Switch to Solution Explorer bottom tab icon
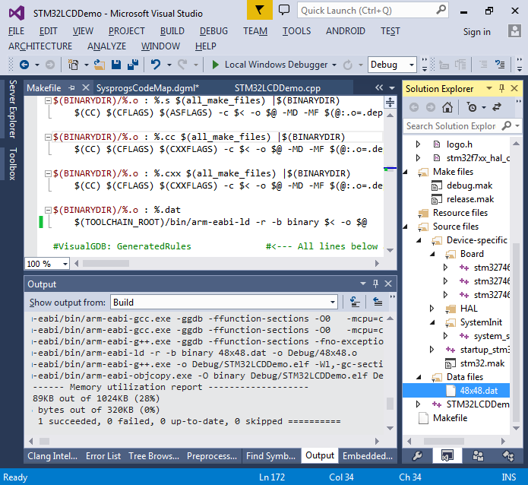Viewport: 528px width, 485px height. 447,455
